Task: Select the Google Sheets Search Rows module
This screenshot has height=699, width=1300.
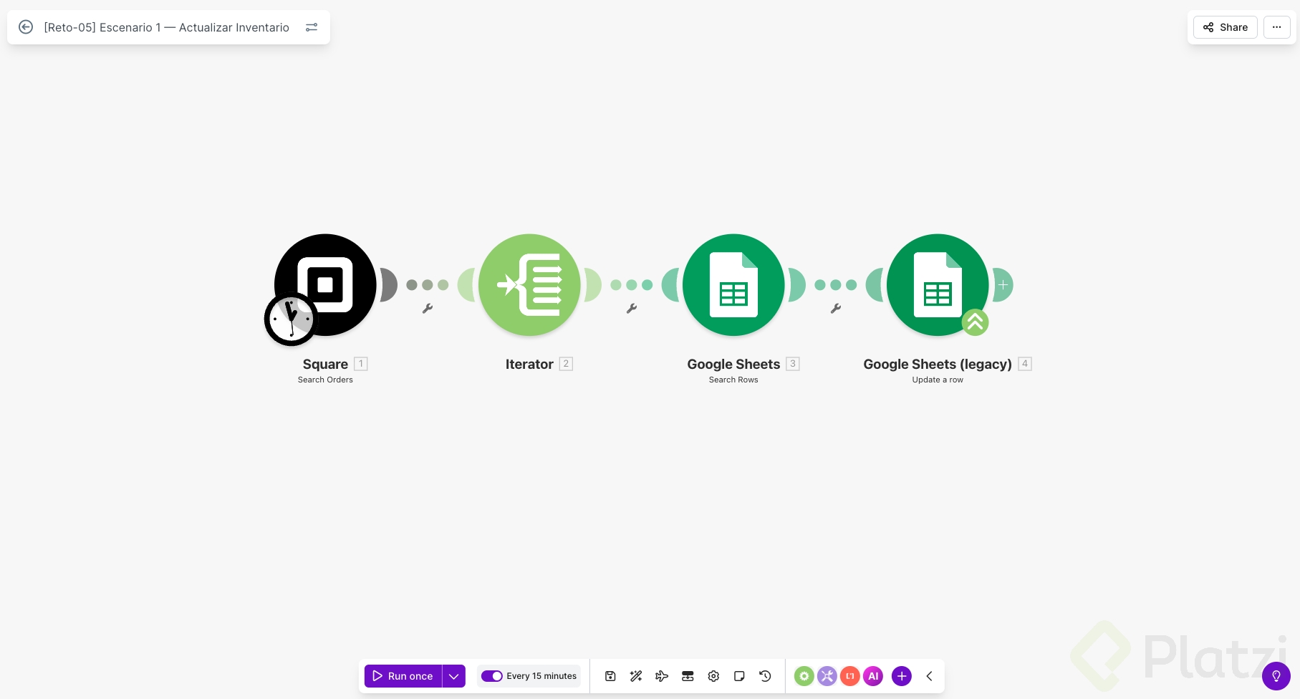Action: pos(733,285)
